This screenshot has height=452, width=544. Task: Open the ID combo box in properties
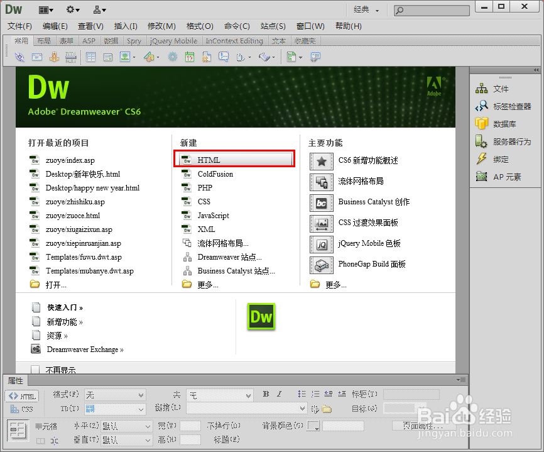pos(115,409)
